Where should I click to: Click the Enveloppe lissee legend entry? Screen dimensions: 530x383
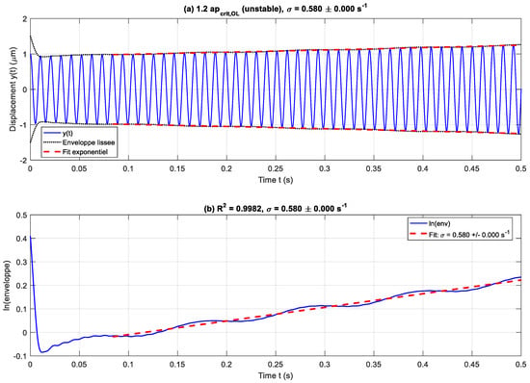pyautogui.click(x=79, y=142)
